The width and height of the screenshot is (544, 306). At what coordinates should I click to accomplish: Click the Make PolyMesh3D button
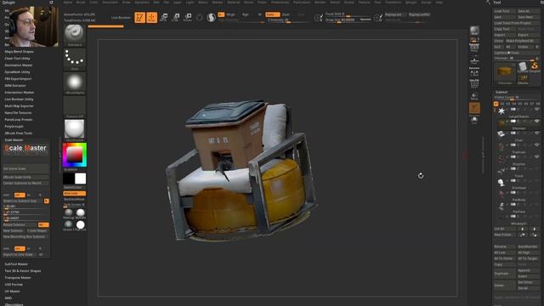click(x=522, y=41)
